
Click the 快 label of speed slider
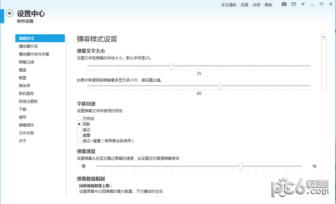click(314, 166)
